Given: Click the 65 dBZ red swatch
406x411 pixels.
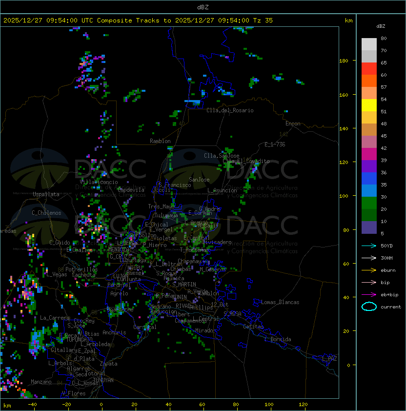Looking at the screenshot, I should (x=369, y=68).
